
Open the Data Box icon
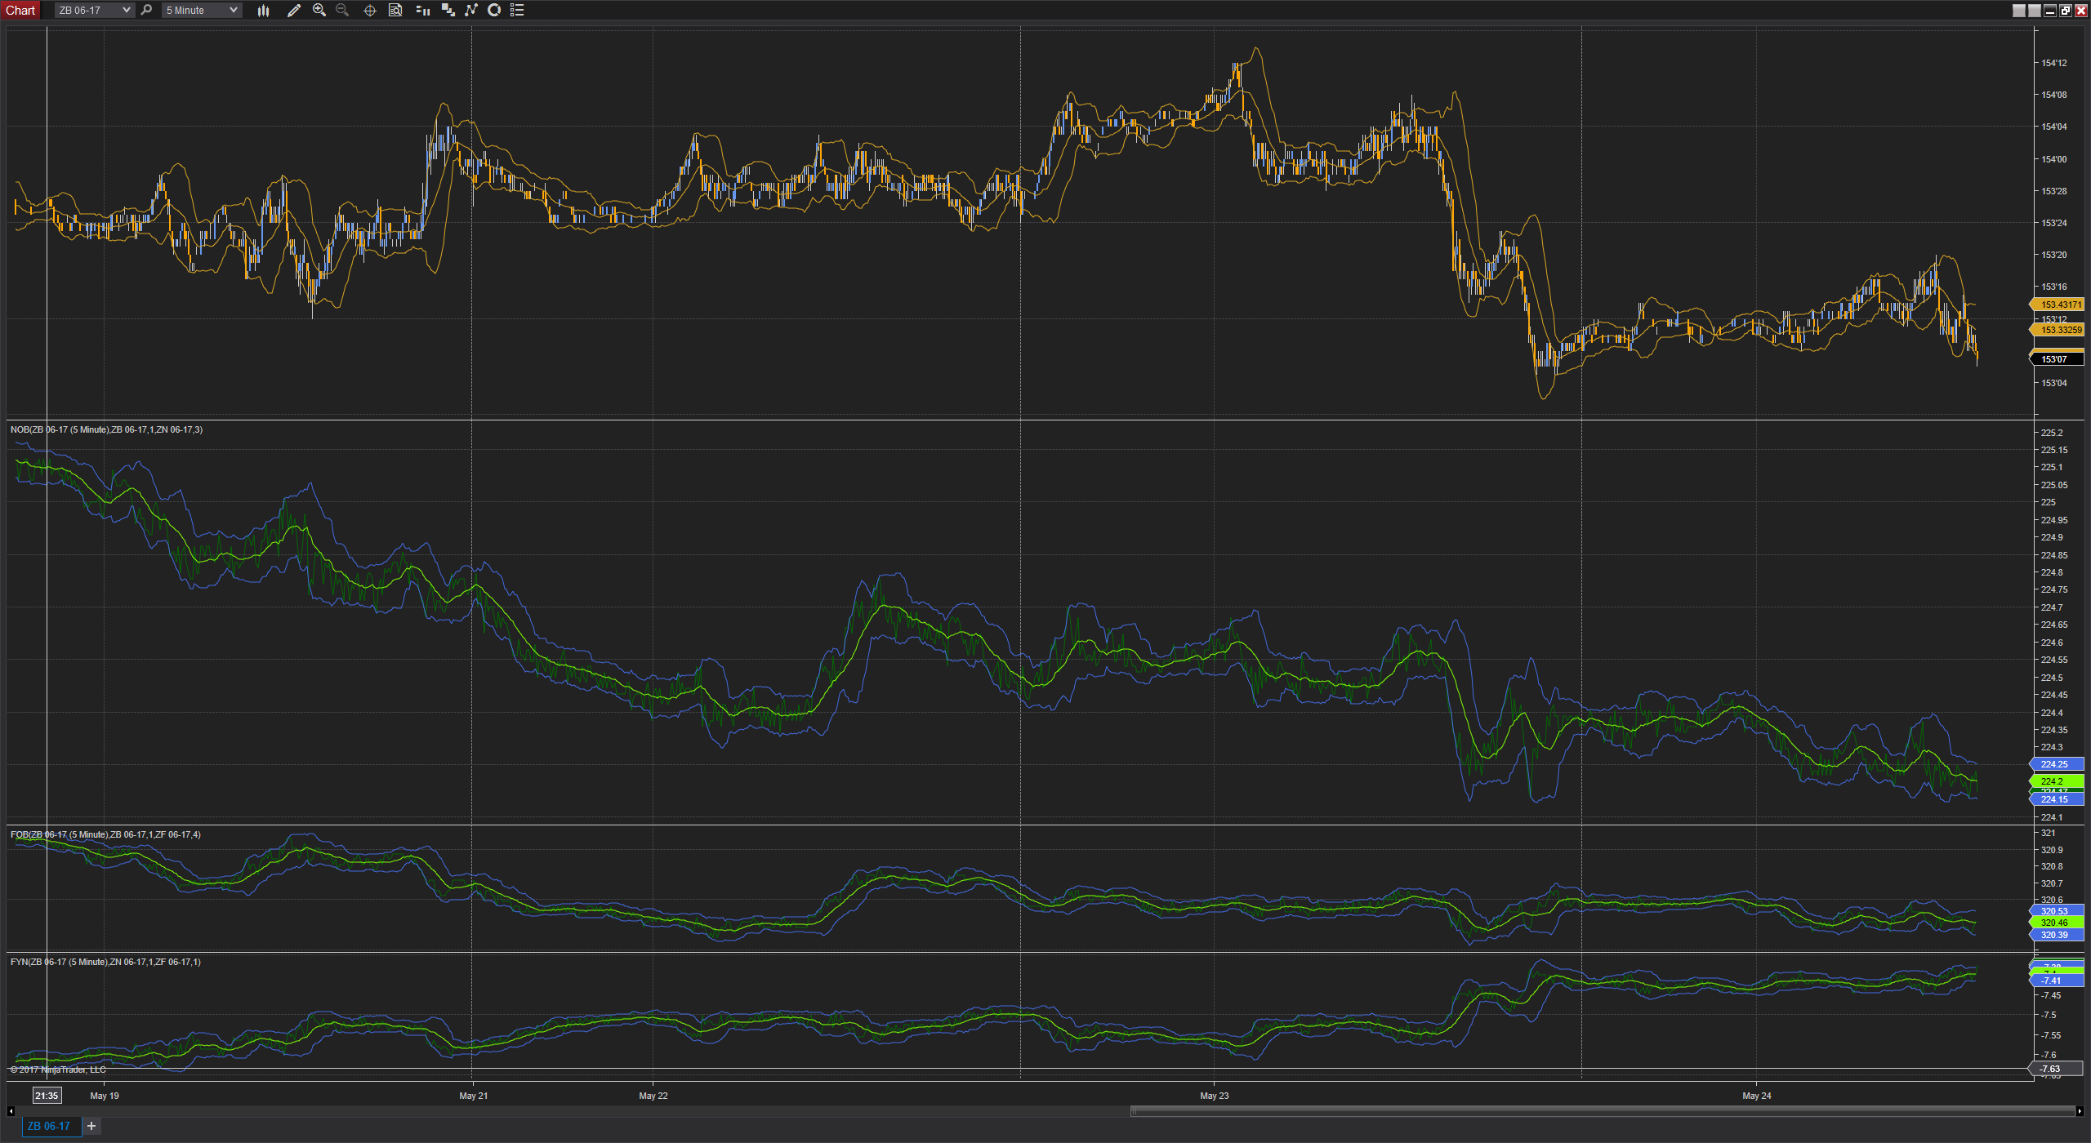(395, 11)
